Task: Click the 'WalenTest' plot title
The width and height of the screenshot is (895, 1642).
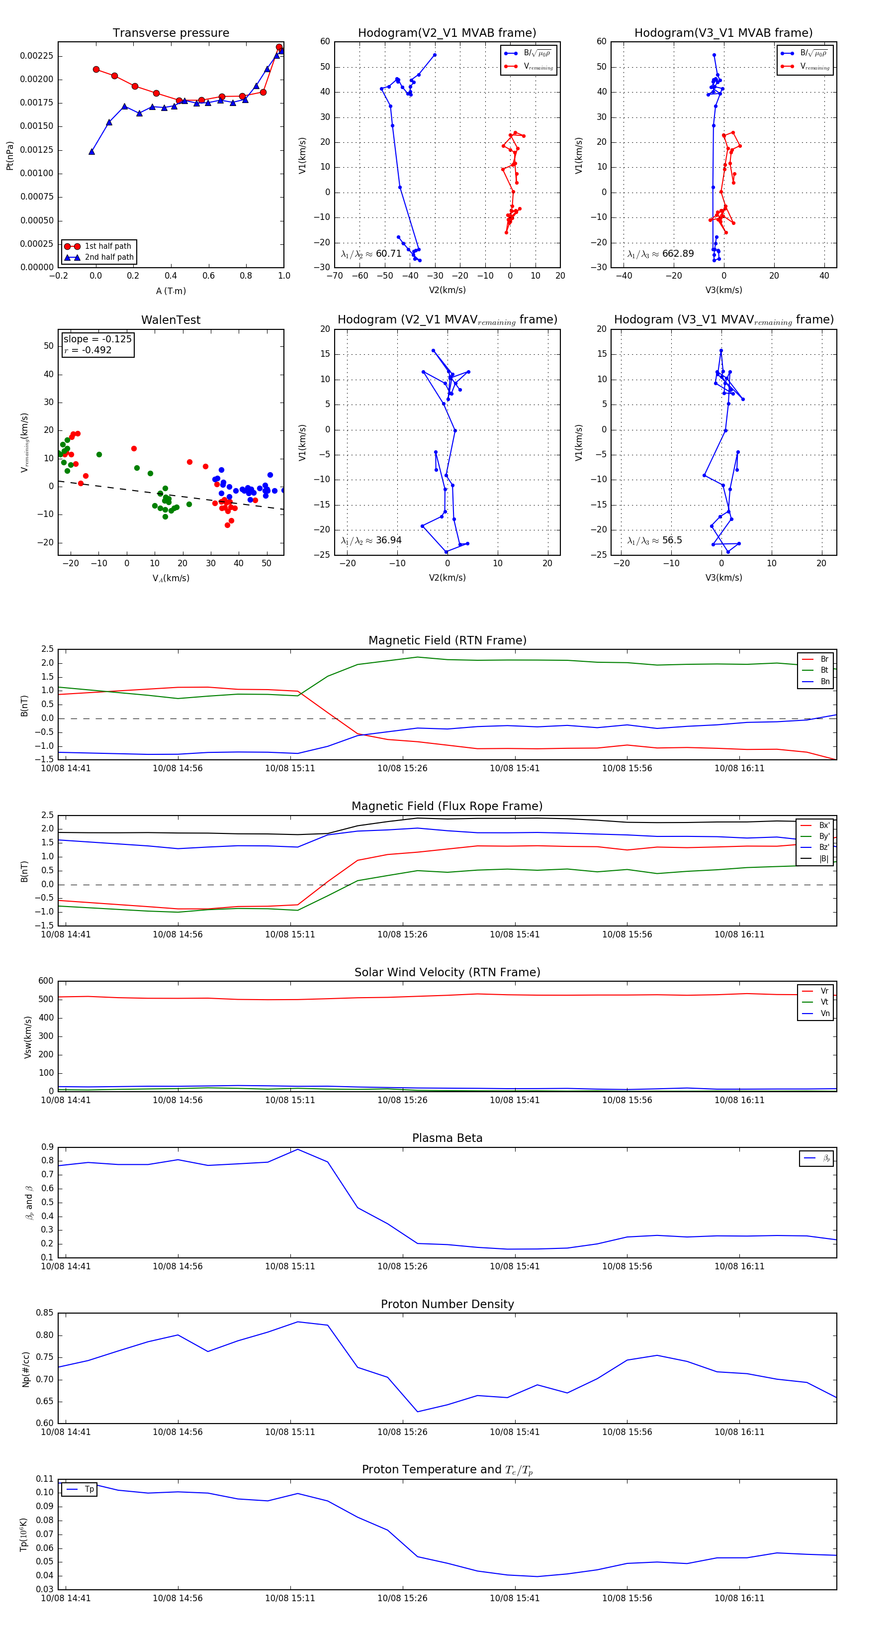Action: point(171,319)
